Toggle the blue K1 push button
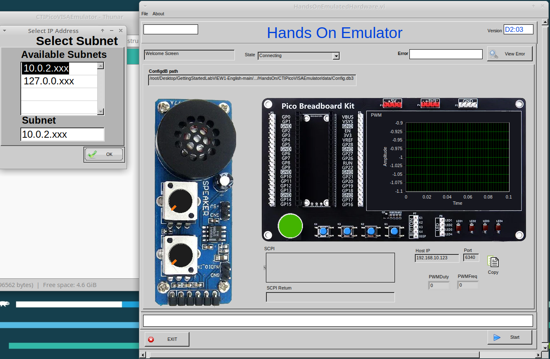This screenshot has width=550, height=359. (395, 231)
